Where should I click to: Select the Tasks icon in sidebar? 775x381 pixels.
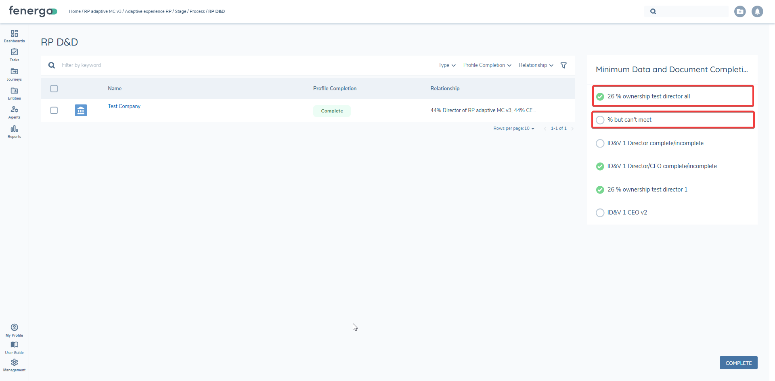(x=14, y=55)
